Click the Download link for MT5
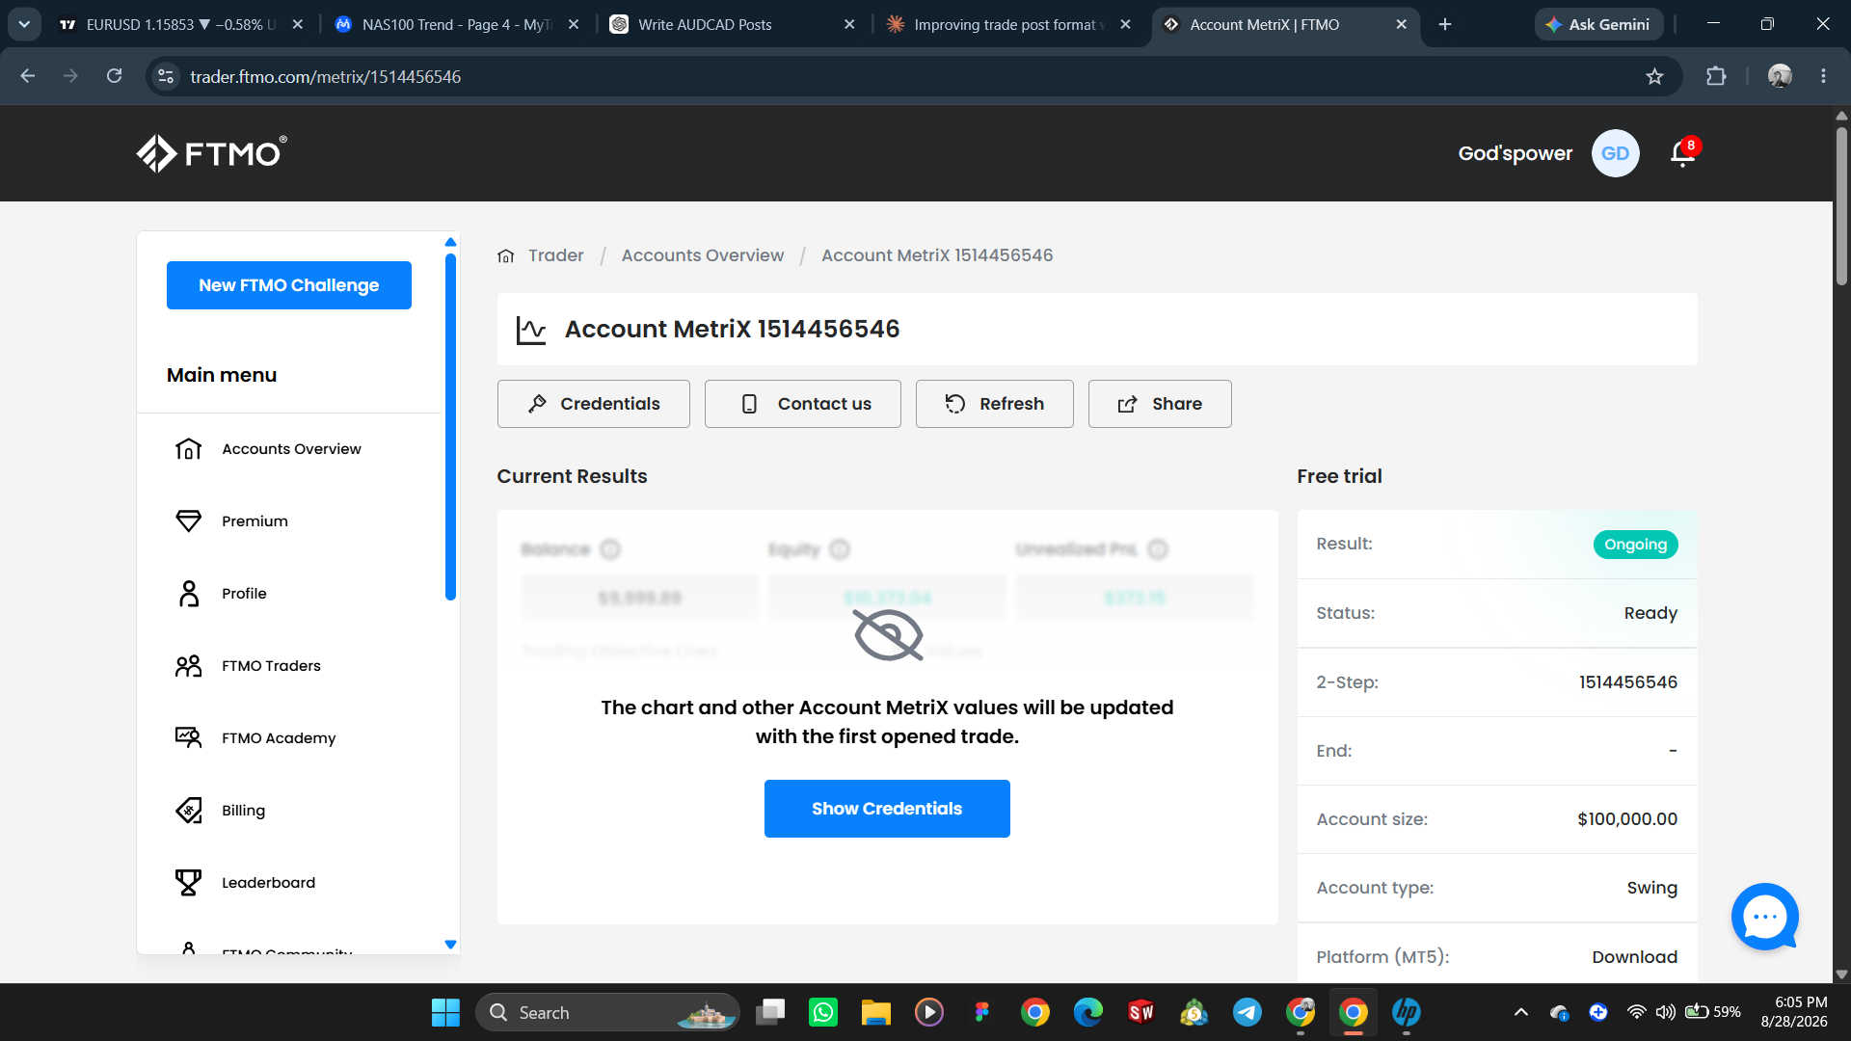This screenshot has width=1851, height=1041. coord(1634,957)
